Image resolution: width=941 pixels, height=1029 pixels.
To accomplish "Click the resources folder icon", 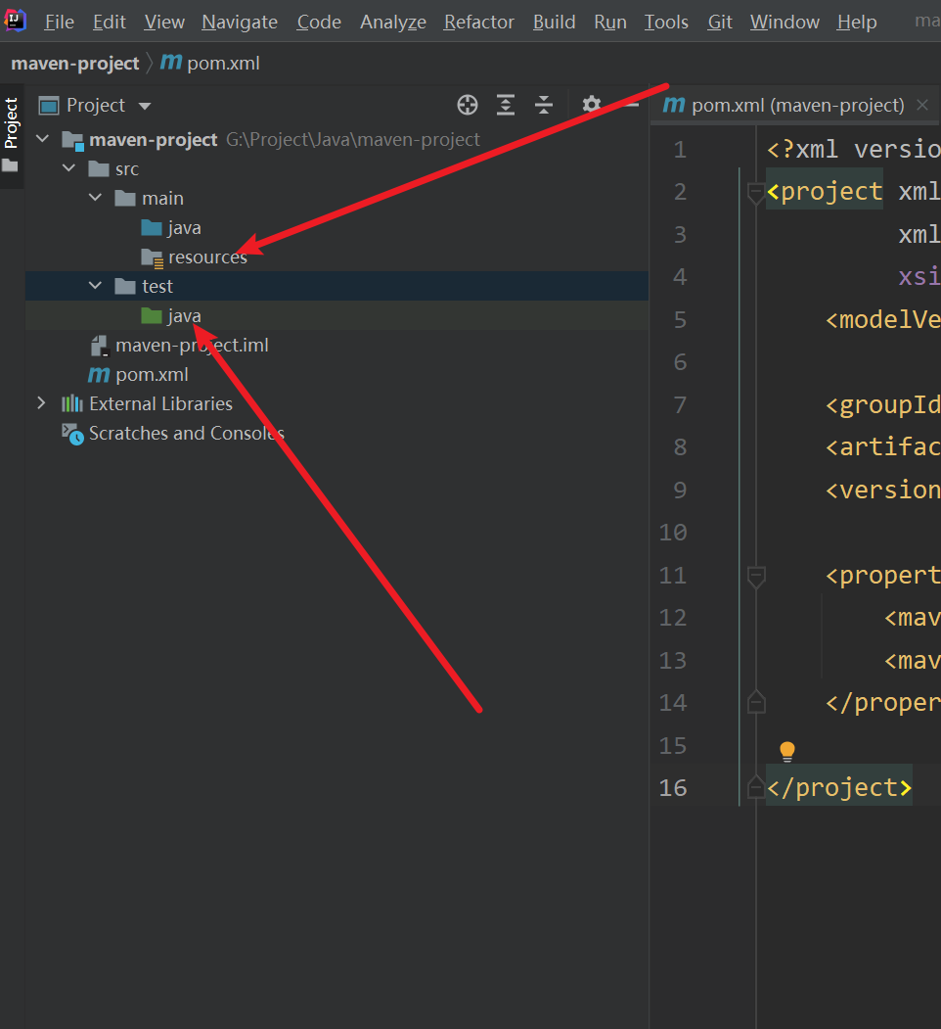I will click(x=153, y=257).
